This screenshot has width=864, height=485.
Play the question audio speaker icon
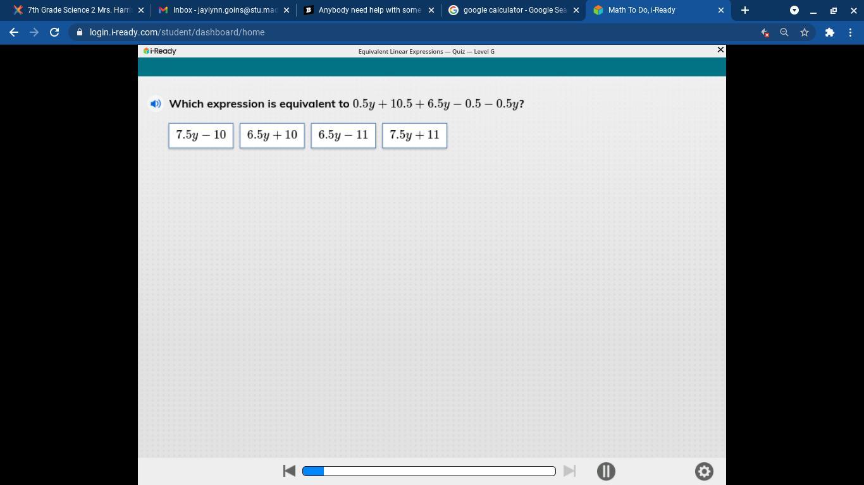click(x=156, y=104)
